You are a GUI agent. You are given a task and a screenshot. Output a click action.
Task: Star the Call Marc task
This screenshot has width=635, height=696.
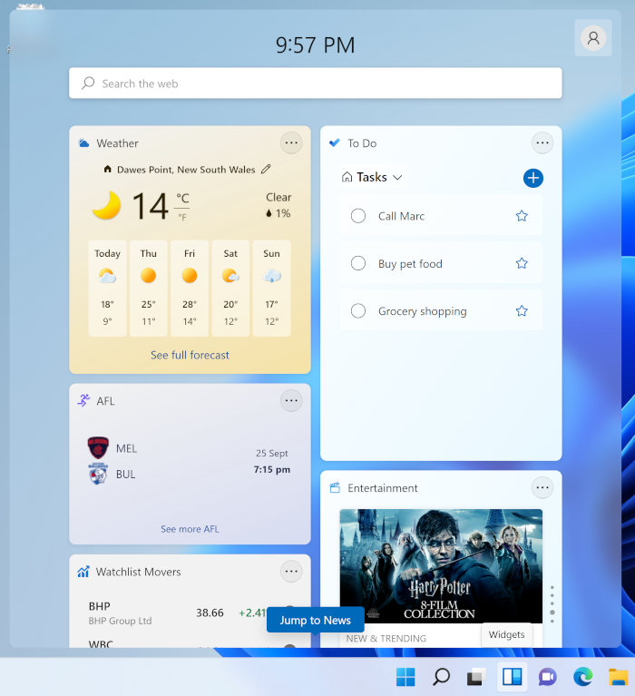[x=522, y=216]
